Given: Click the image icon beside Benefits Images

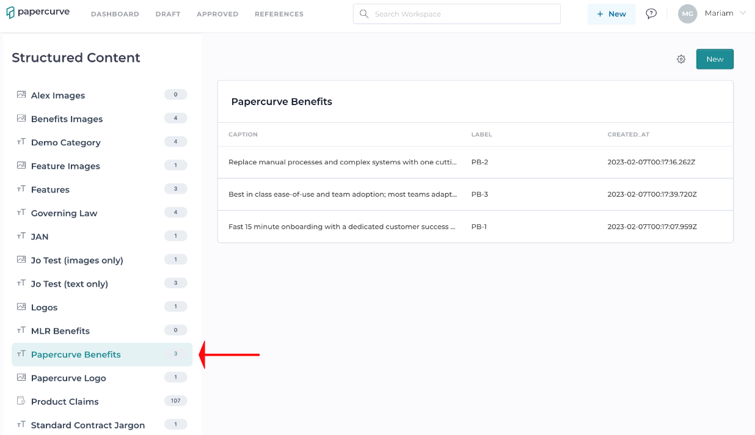Looking at the screenshot, I should [21, 118].
